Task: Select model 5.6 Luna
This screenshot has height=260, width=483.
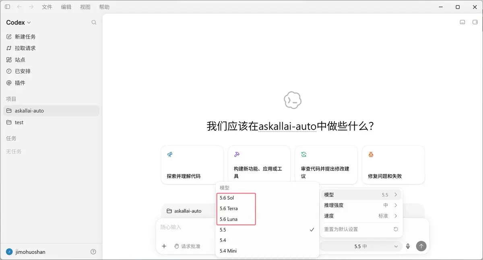Action: 267,219
